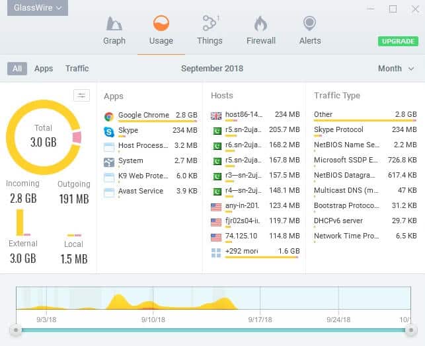Click the left timeline range handle
The image size is (425, 346).
coord(16,330)
